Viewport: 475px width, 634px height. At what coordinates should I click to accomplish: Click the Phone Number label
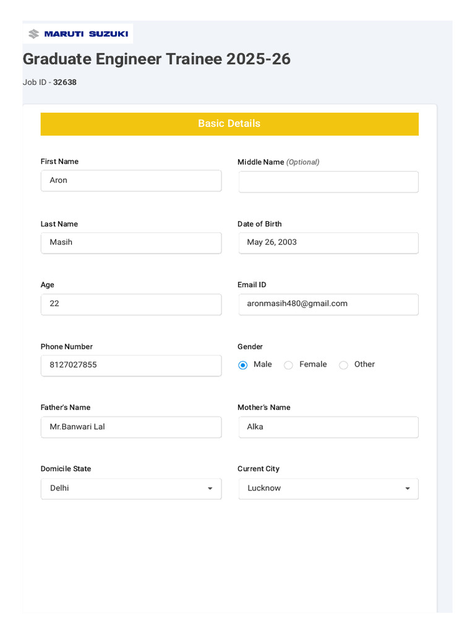pyautogui.click(x=67, y=347)
